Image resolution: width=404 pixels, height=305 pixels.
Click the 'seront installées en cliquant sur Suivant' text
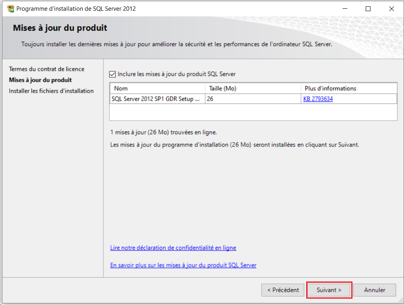click(306, 145)
